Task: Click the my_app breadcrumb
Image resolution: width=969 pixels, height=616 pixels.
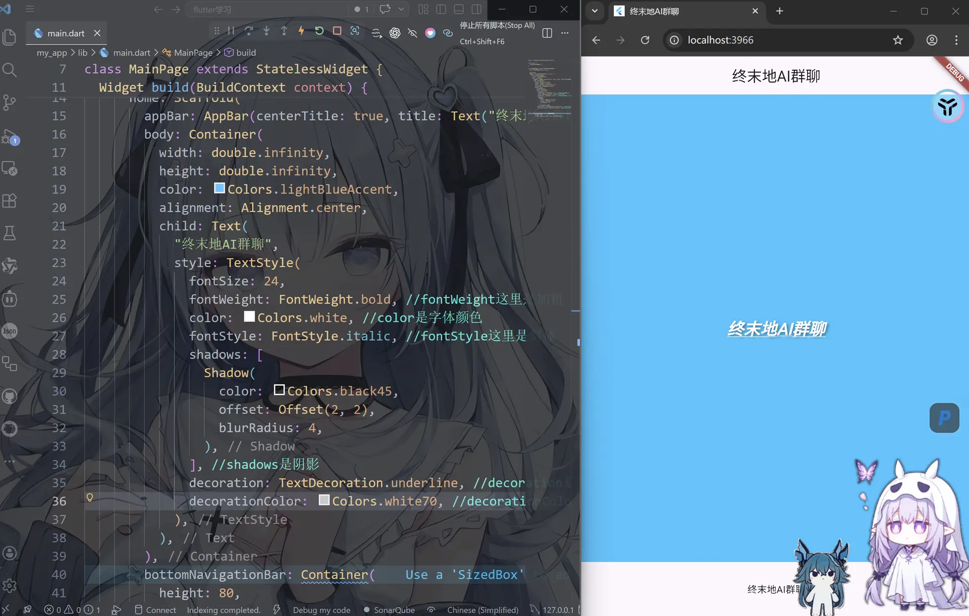Action: click(x=51, y=52)
